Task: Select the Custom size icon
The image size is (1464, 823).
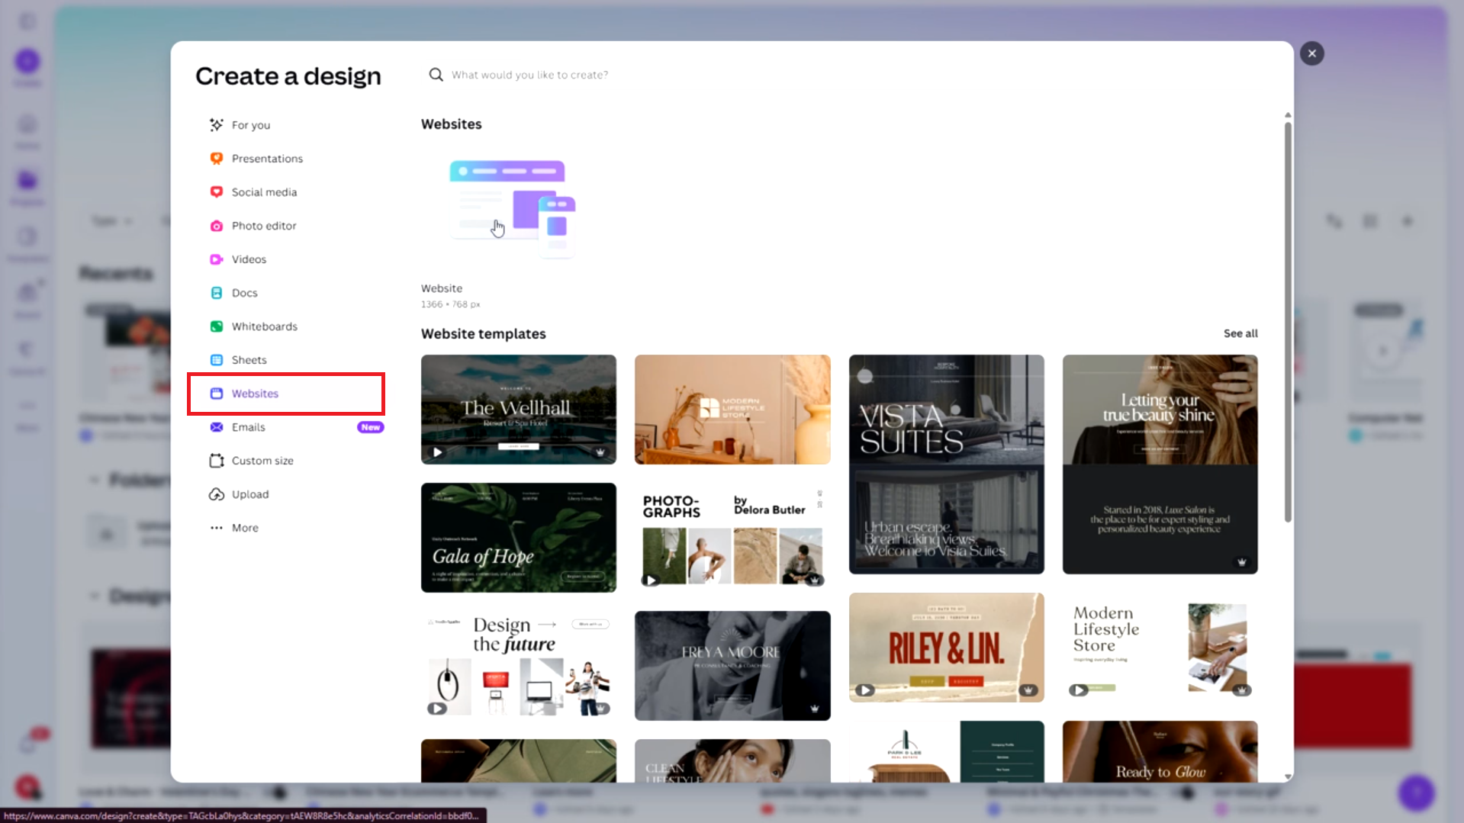Action: [x=217, y=460]
